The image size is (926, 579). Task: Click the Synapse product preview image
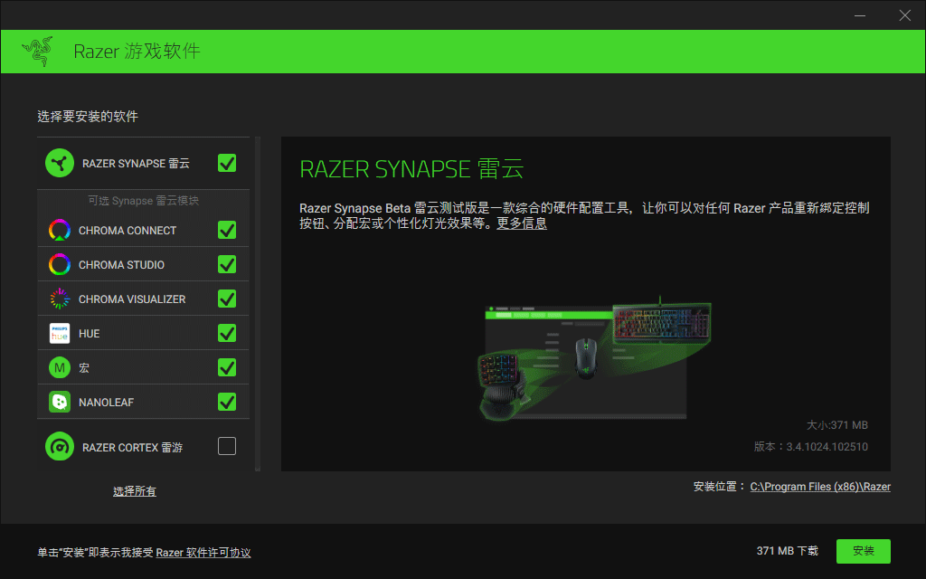coord(595,359)
